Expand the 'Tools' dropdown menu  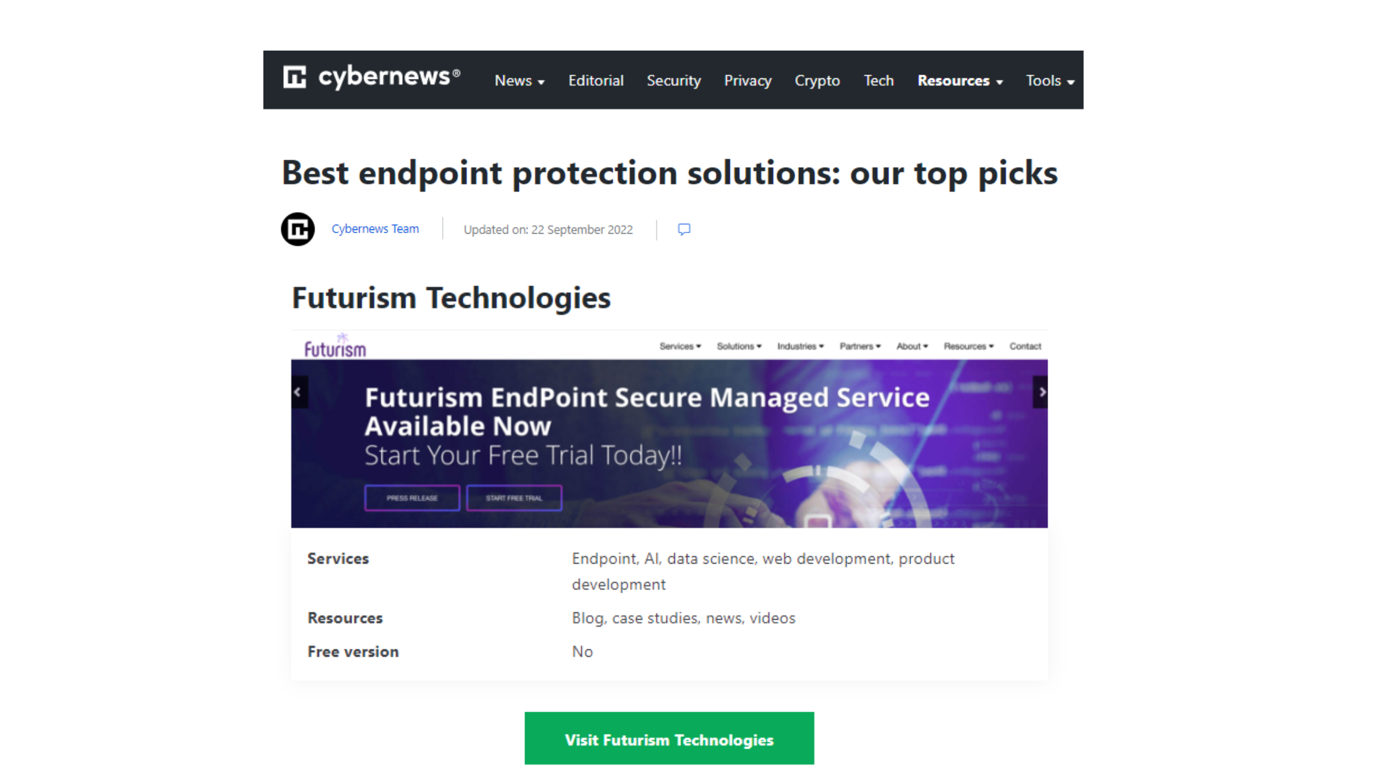[x=1049, y=81]
